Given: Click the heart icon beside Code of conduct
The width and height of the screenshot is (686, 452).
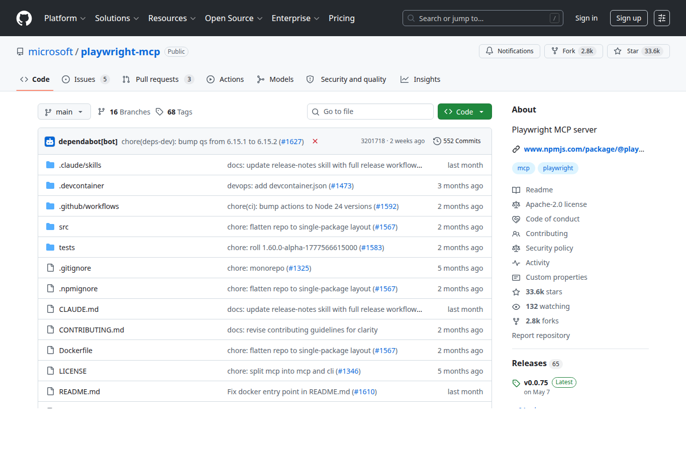Looking at the screenshot, I should pyautogui.click(x=516, y=219).
